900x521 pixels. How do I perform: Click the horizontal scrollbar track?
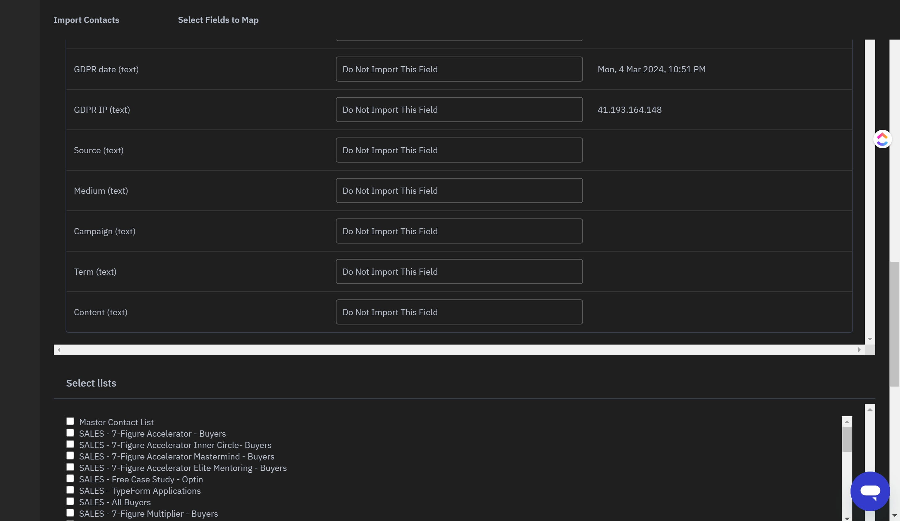click(x=459, y=350)
